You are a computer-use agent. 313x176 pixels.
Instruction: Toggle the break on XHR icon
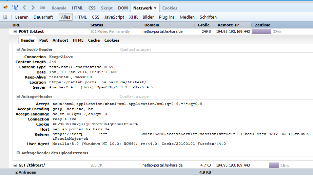point(5,17)
